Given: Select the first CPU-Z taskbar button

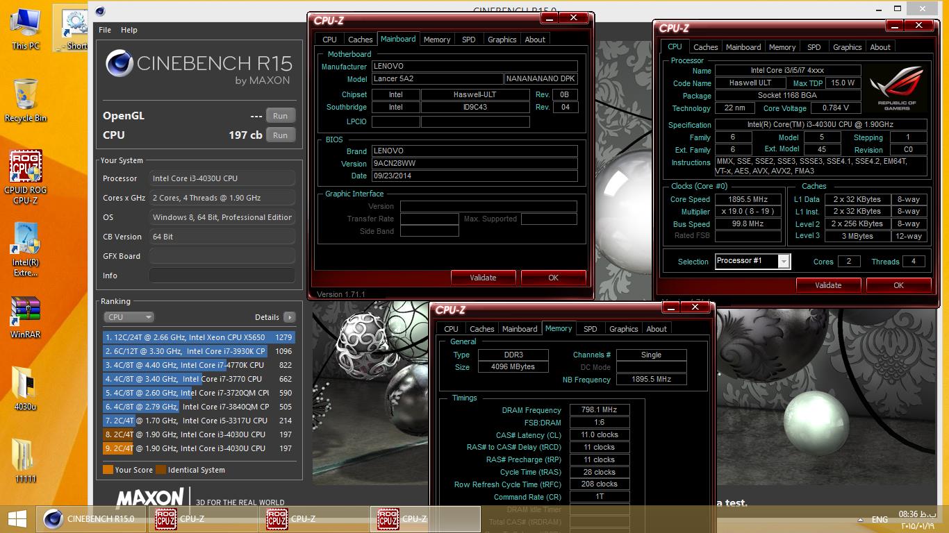Looking at the screenshot, I should (203, 519).
